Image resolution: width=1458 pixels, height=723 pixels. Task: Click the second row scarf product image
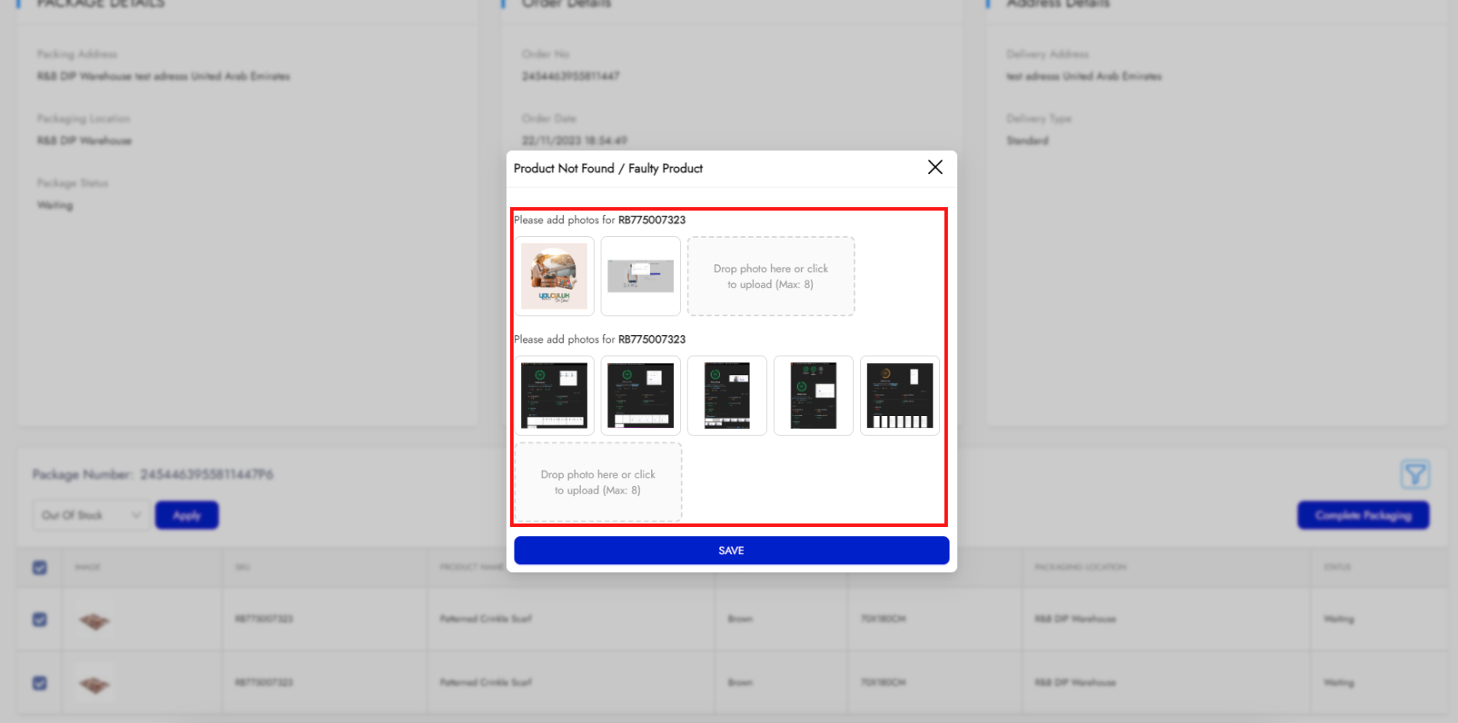click(x=94, y=684)
